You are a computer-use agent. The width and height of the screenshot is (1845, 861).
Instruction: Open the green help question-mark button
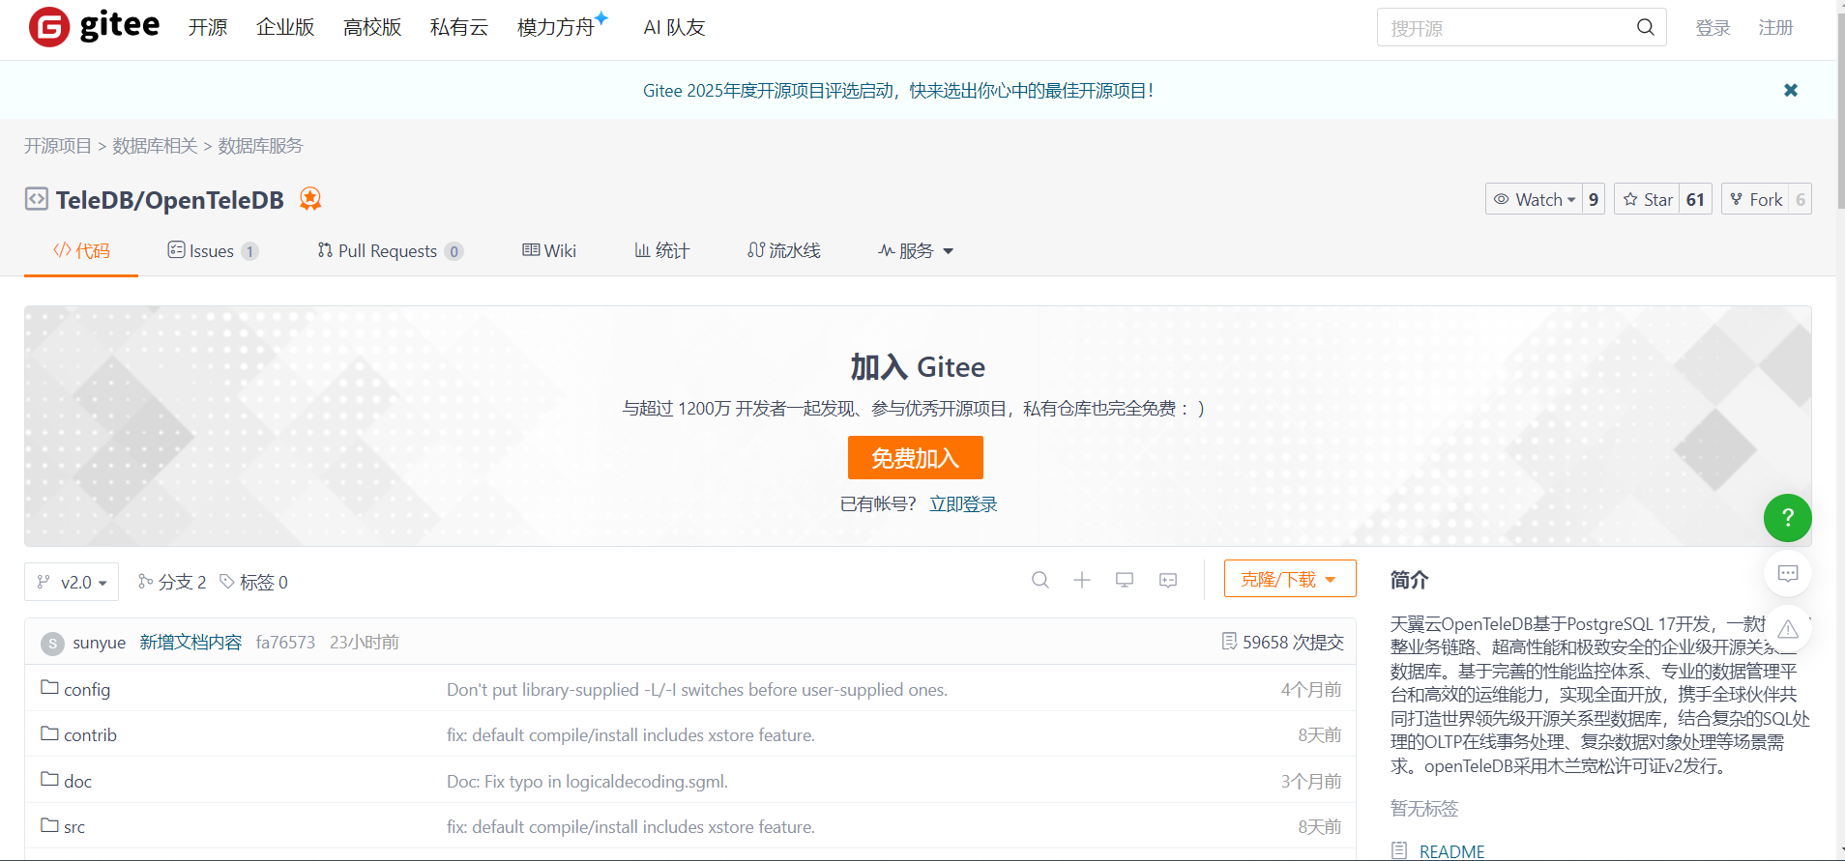(x=1788, y=518)
